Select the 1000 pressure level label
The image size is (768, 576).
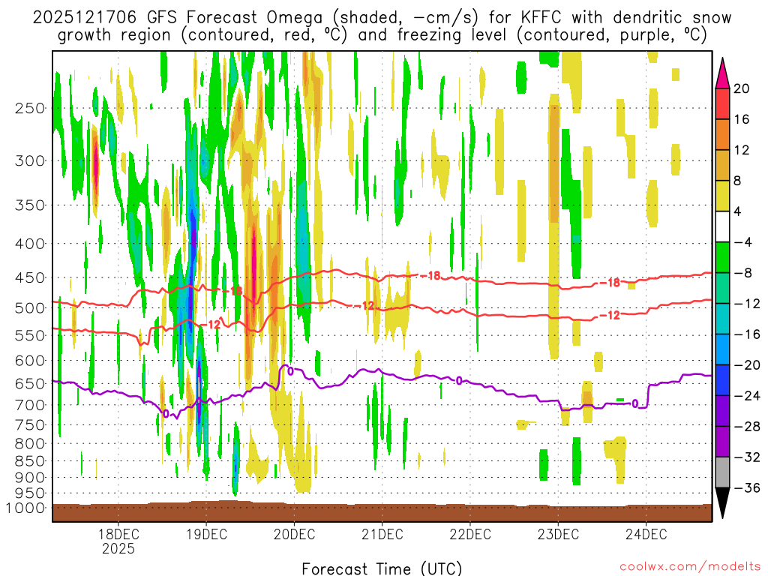(x=26, y=508)
